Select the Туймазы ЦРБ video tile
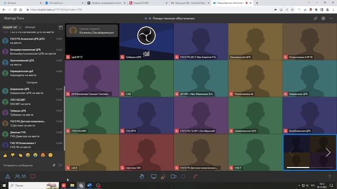This screenshot has width=337, height=189. (146, 41)
